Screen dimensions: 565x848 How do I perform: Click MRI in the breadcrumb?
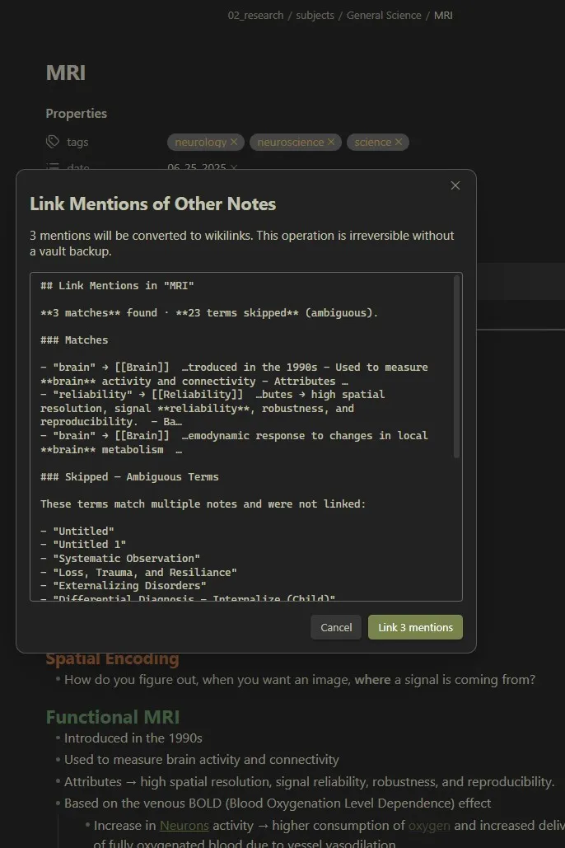click(443, 15)
